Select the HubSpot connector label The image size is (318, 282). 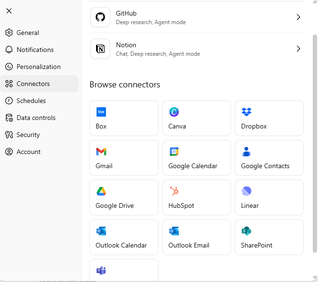181,205
